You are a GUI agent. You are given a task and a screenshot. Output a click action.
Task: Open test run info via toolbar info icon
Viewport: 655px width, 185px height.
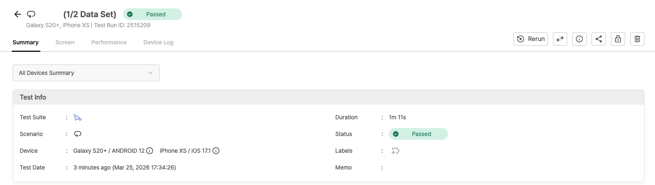pyautogui.click(x=579, y=39)
